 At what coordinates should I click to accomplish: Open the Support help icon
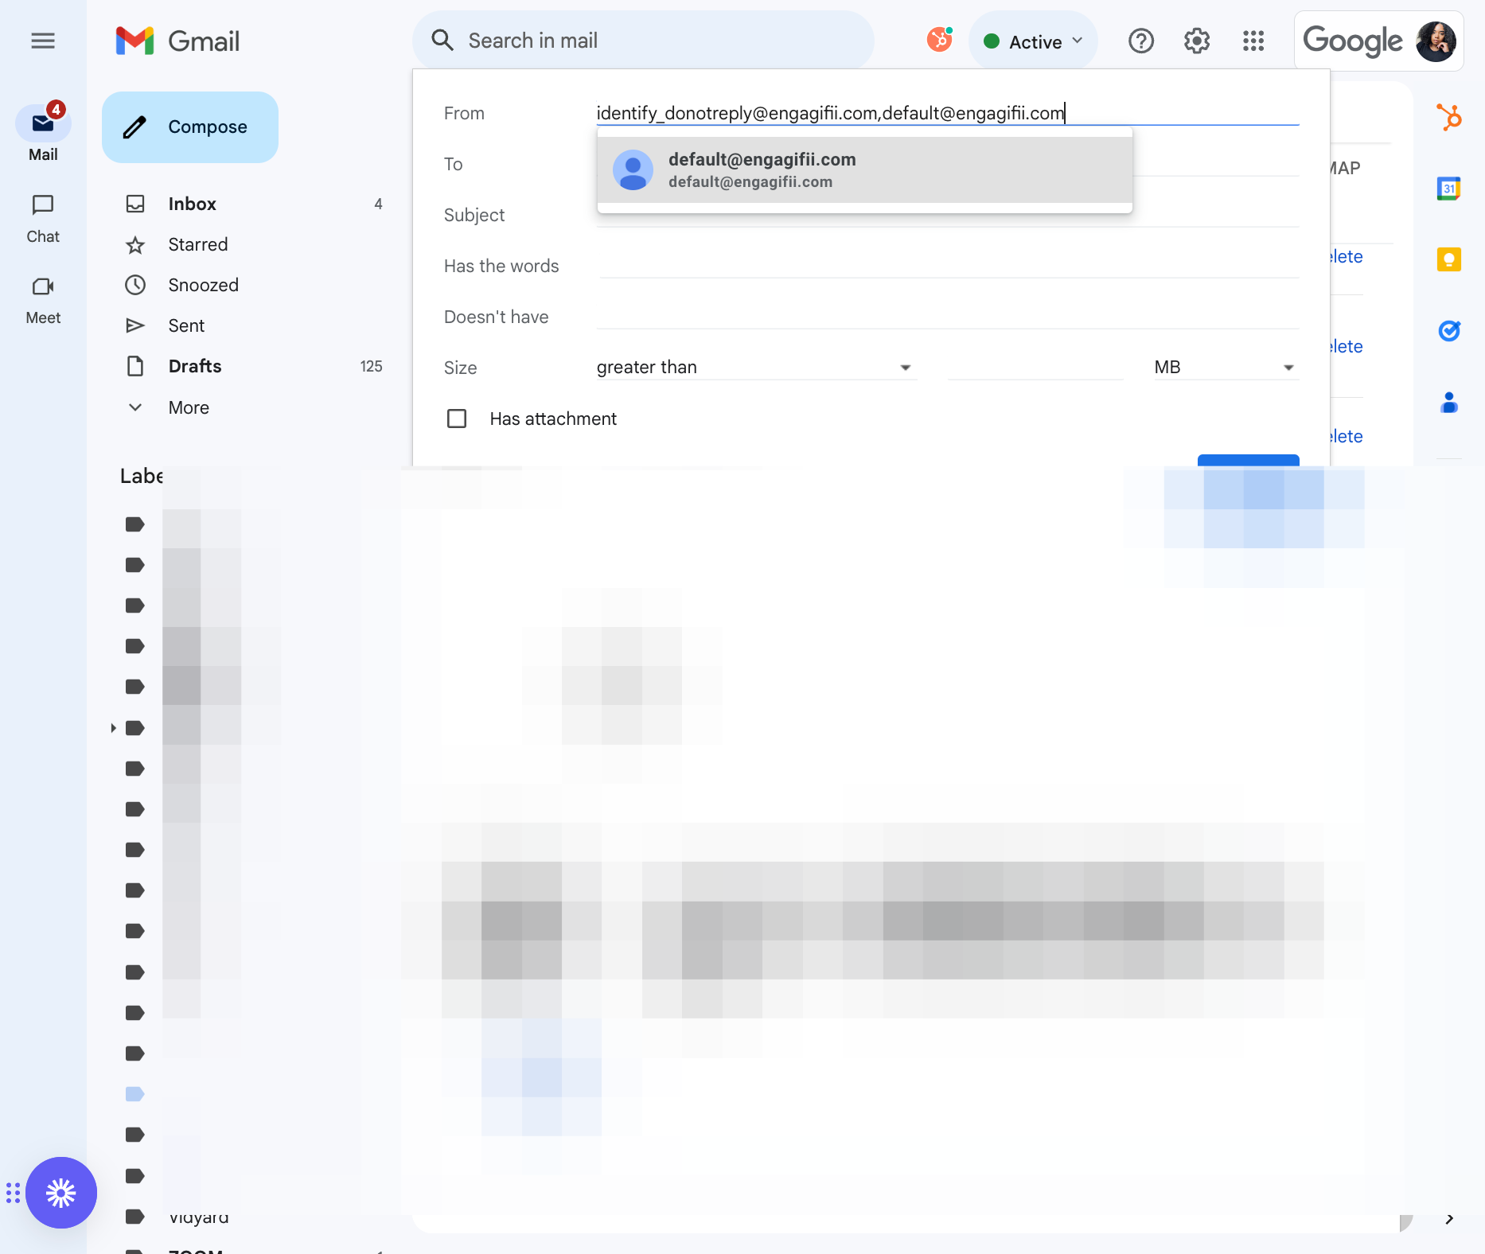click(x=1141, y=41)
